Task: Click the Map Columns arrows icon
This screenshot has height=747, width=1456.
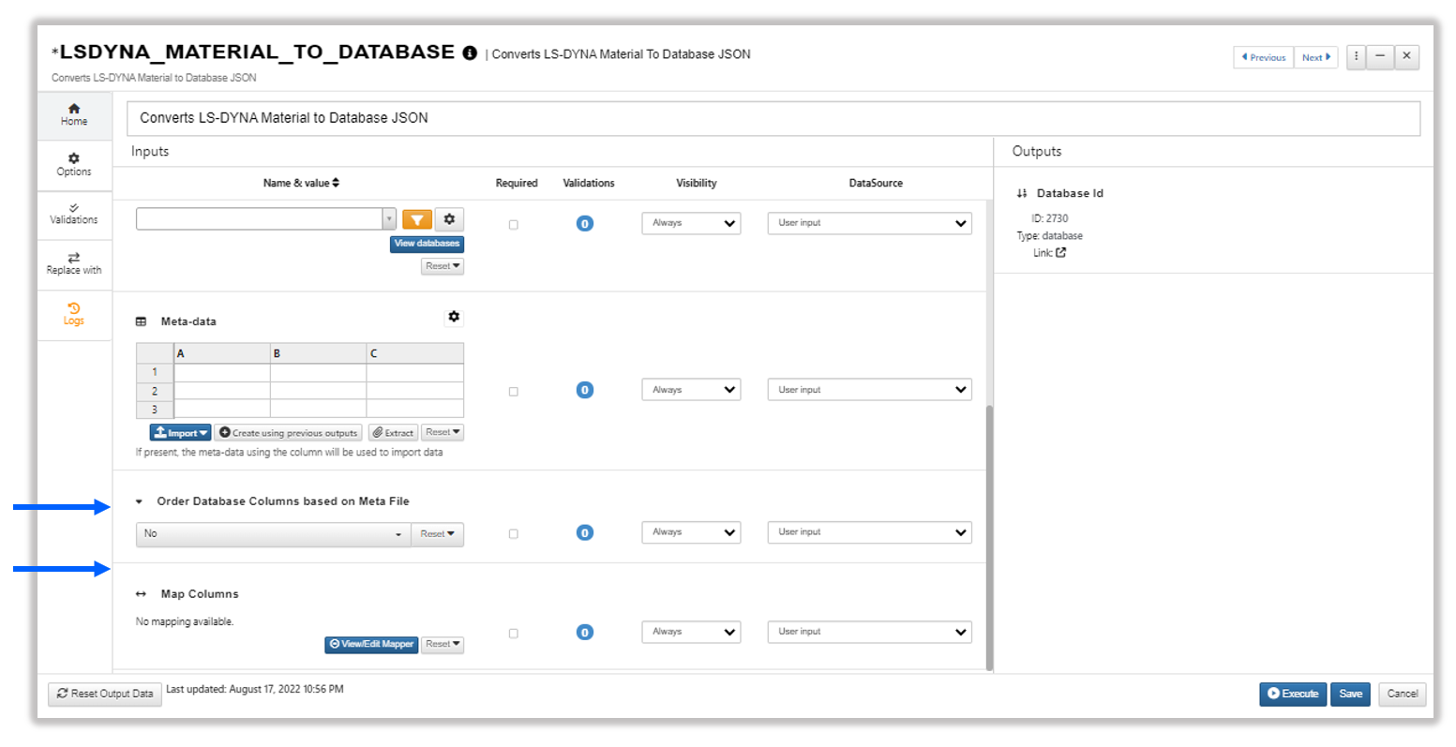Action: click(142, 594)
